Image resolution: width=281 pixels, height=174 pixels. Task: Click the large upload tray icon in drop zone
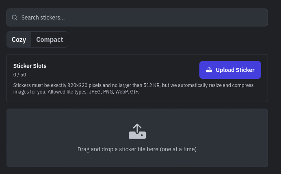[137, 131]
